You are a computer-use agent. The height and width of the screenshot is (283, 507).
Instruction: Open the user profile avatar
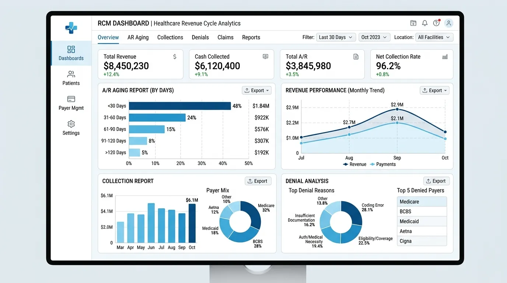[x=448, y=23]
